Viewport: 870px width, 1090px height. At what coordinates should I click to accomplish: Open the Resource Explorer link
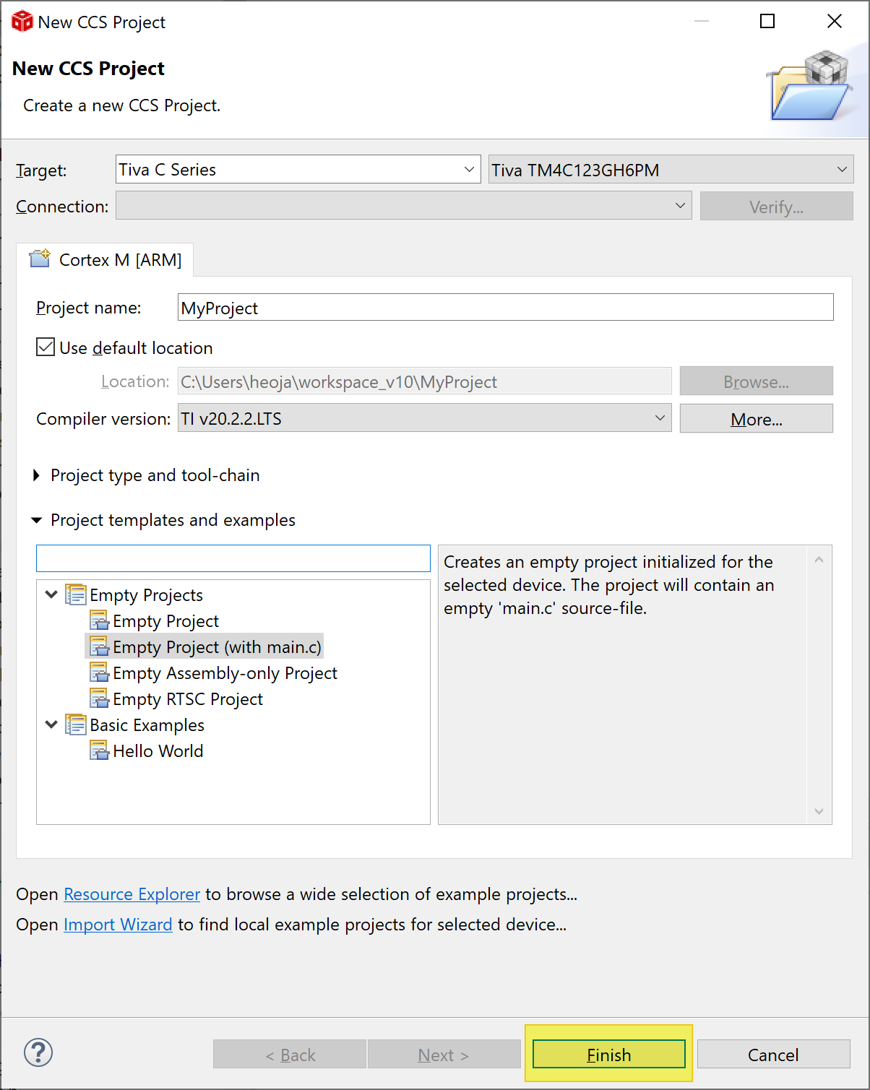[x=132, y=894]
